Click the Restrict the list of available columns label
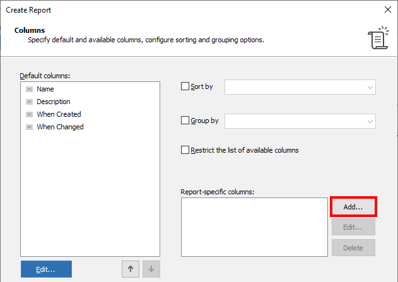 pyautogui.click(x=245, y=150)
